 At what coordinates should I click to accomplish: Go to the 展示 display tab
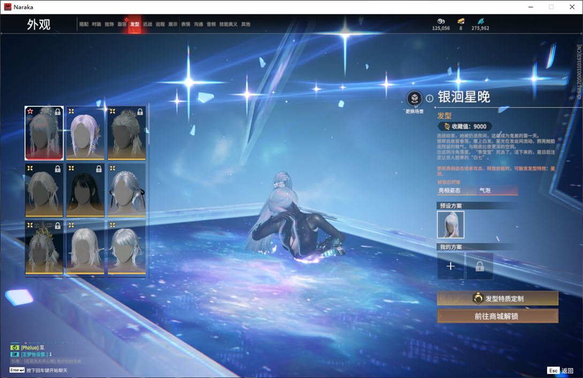click(173, 24)
